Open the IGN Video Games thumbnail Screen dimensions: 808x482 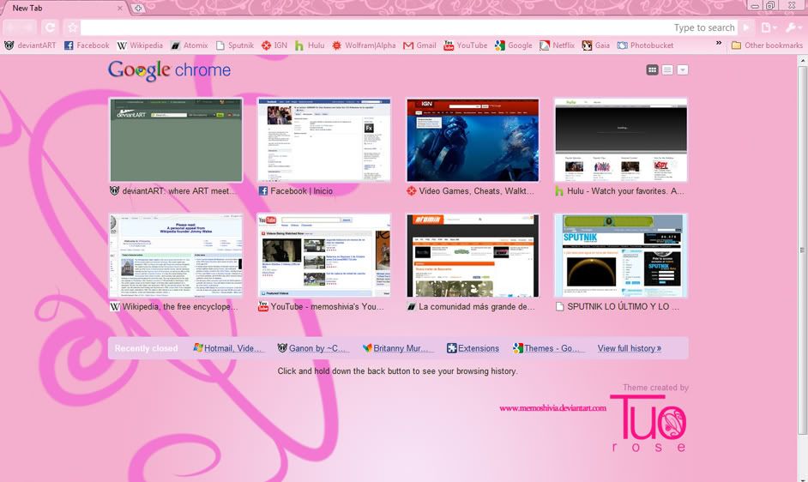click(x=473, y=140)
